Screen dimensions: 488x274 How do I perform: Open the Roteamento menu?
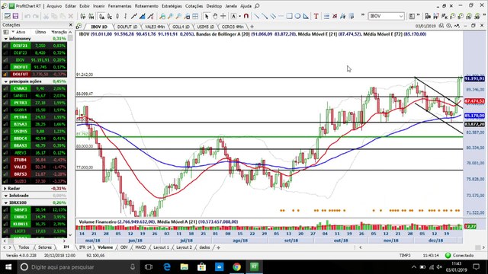(146, 6)
